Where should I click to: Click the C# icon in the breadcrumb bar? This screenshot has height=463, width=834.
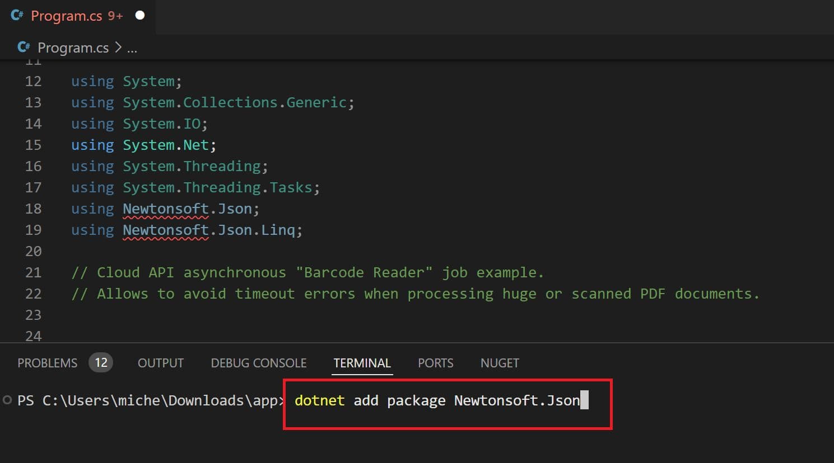click(x=24, y=48)
